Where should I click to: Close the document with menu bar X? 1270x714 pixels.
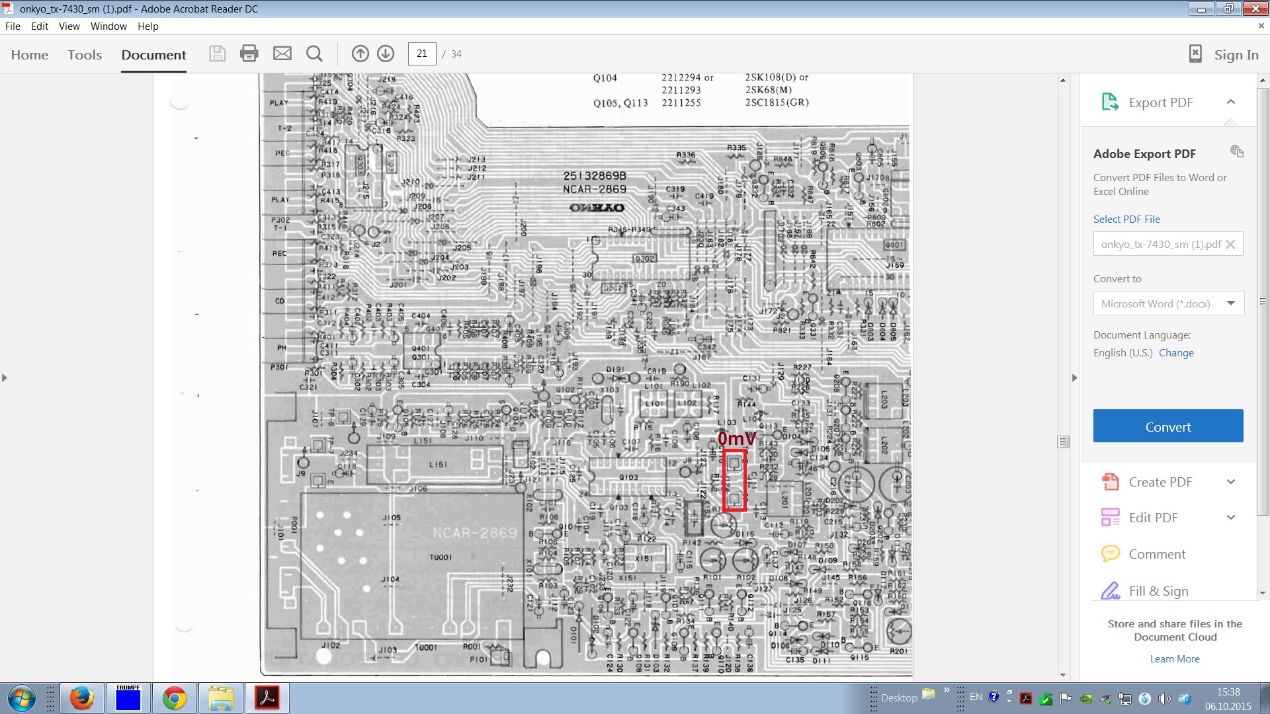1261,26
